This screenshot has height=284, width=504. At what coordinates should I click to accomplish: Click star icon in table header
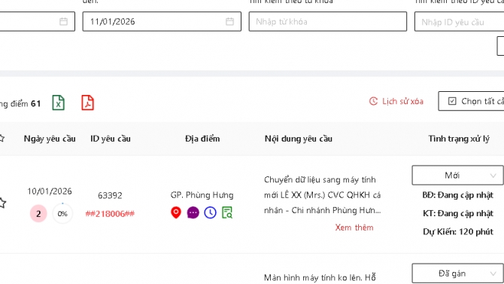[x=2, y=139]
